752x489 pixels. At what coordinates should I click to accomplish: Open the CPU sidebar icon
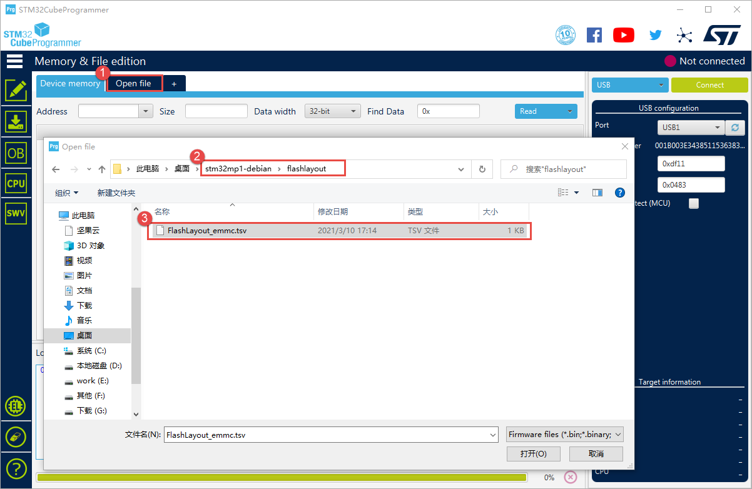tap(16, 183)
